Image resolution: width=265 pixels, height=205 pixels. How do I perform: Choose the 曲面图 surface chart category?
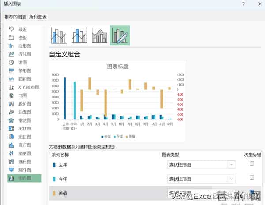[x=24, y=112]
